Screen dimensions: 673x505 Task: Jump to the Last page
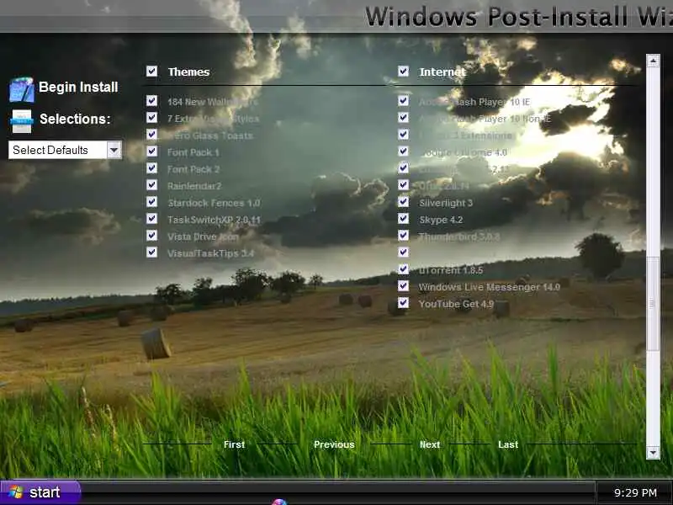(x=508, y=444)
